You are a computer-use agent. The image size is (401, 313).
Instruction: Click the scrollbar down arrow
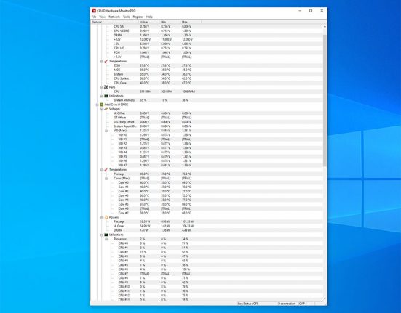tap(325, 298)
